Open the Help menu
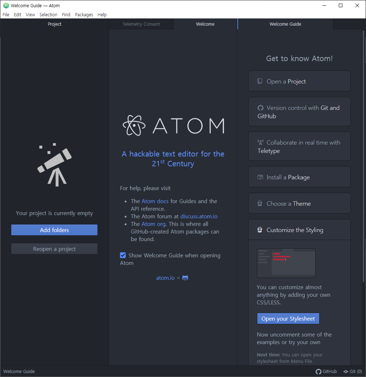 [x=102, y=15]
